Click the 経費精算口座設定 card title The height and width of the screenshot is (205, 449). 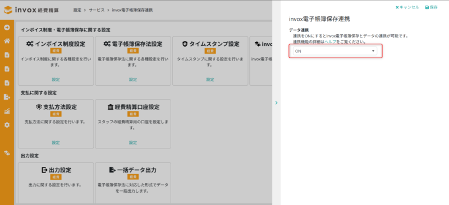pos(137,107)
